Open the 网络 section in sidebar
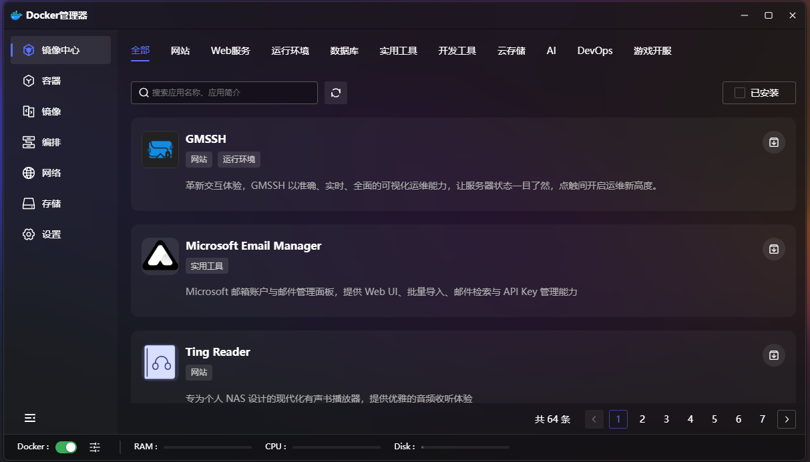The height and width of the screenshot is (462, 810). [51, 173]
